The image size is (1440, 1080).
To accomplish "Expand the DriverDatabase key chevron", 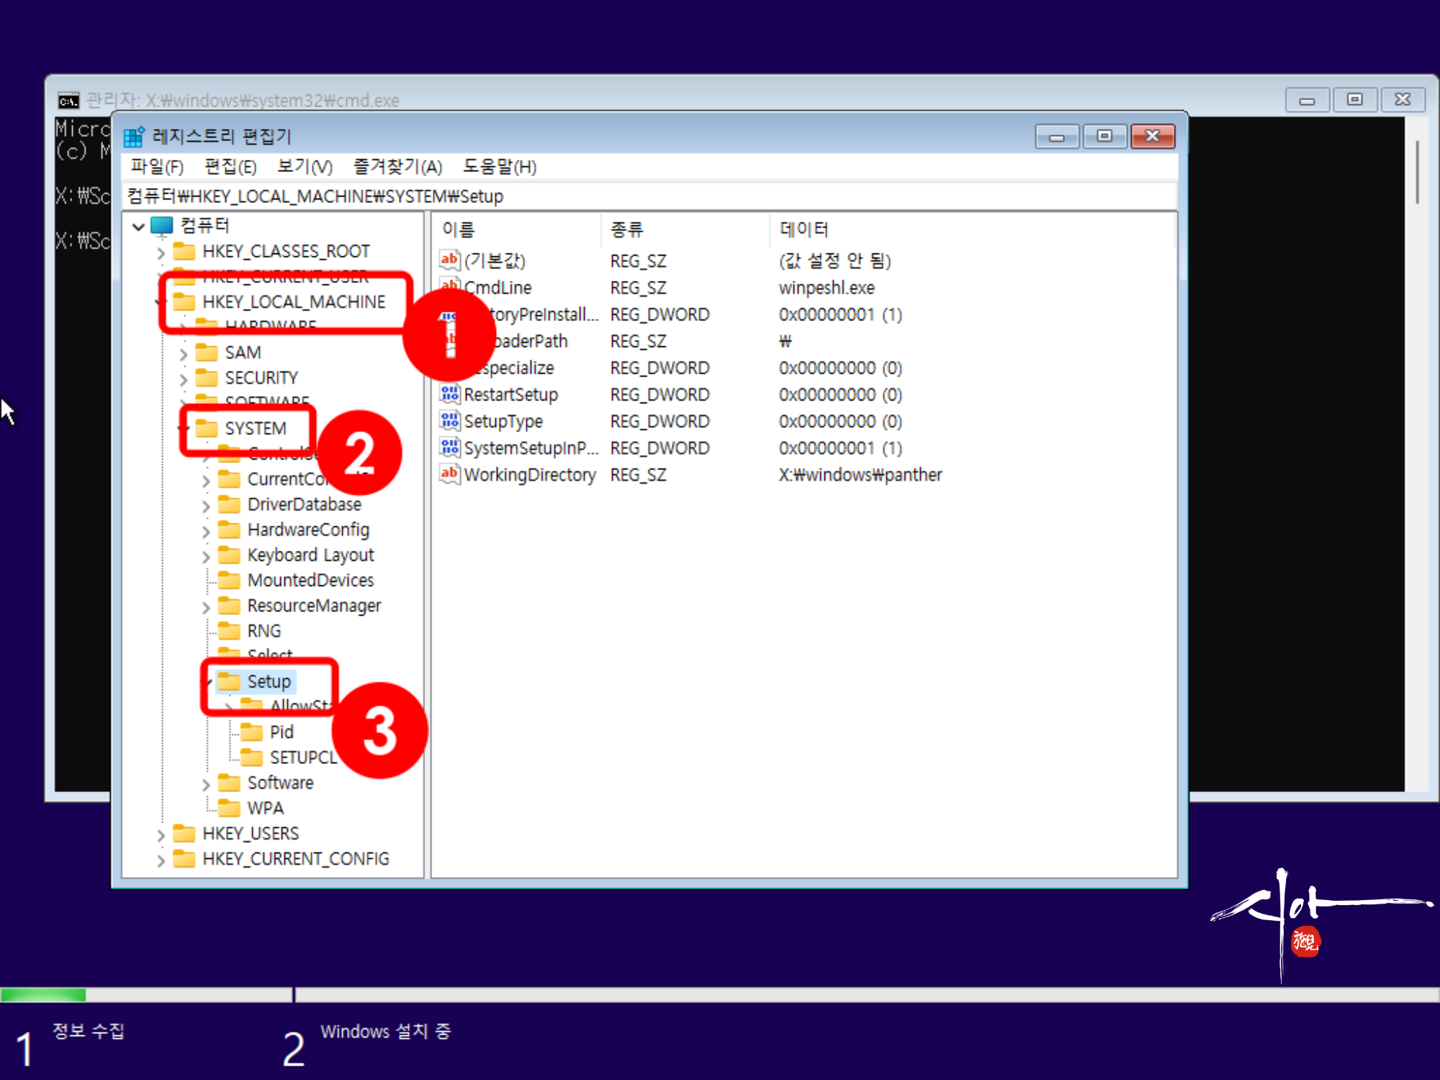I will click(206, 505).
